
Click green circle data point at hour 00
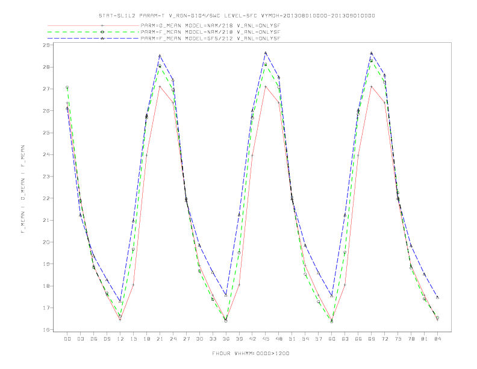coord(67,87)
